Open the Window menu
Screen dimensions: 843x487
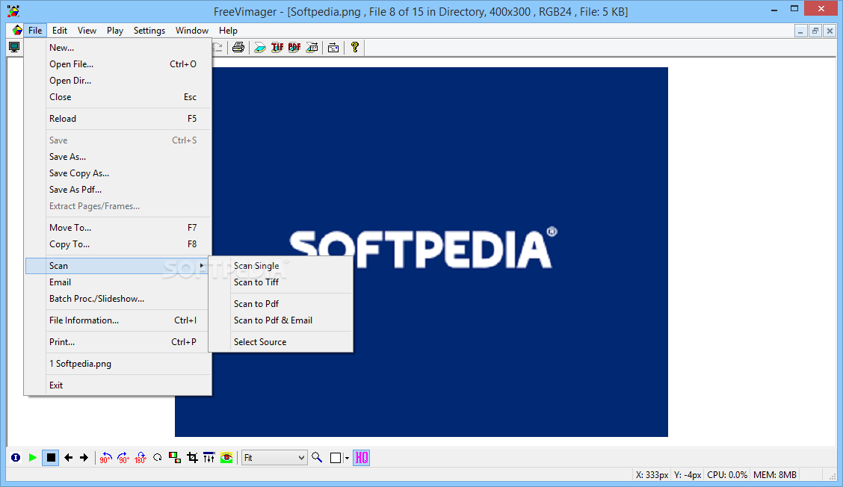pyautogui.click(x=192, y=31)
